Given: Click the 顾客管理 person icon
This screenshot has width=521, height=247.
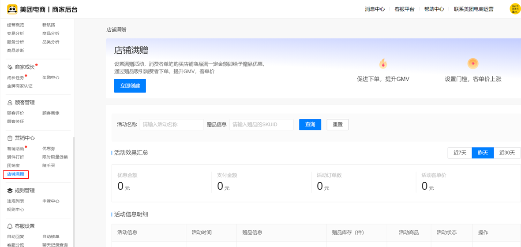Looking at the screenshot, I should point(10,103).
